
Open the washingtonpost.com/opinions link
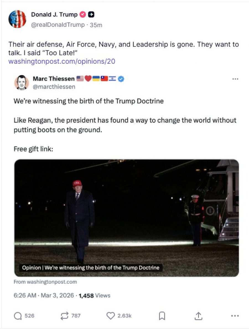point(62,61)
